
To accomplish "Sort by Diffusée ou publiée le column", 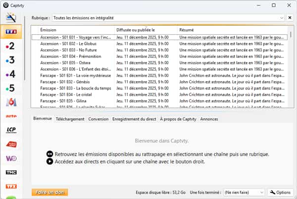I will click(146, 30).
